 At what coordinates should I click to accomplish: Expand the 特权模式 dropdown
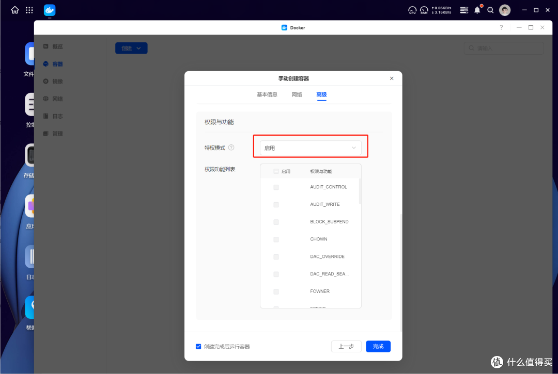point(311,148)
